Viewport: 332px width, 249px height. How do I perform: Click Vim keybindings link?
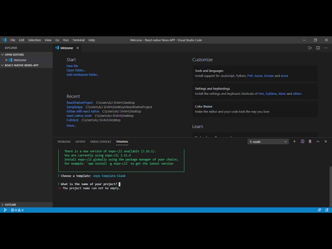click(261, 94)
